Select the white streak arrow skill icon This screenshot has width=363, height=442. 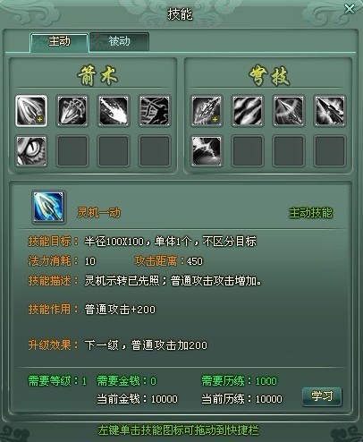114,111
